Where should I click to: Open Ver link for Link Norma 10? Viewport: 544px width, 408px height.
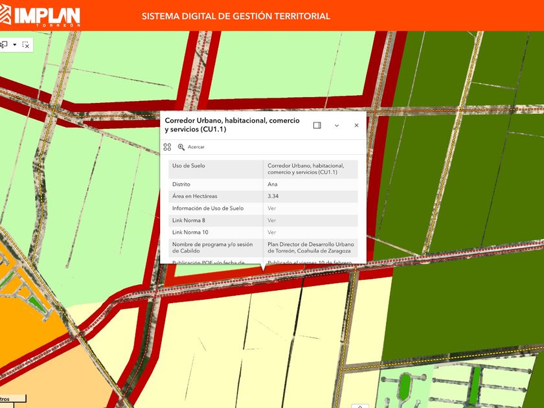click(x=272, y=232)
